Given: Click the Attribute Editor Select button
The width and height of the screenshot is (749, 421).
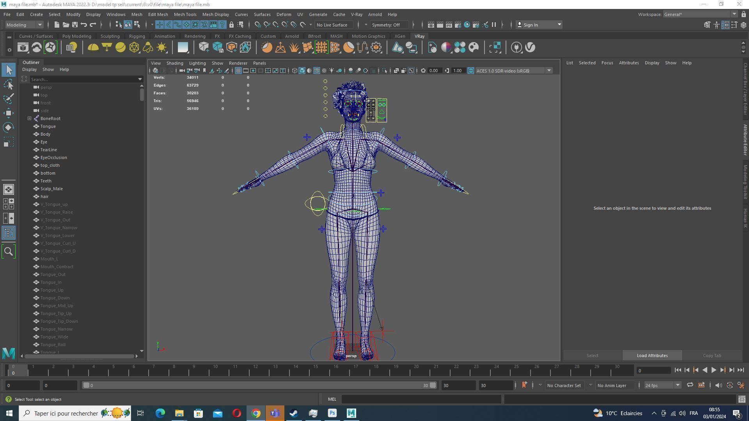Looking at the screenshot, I should click(592, 356).
